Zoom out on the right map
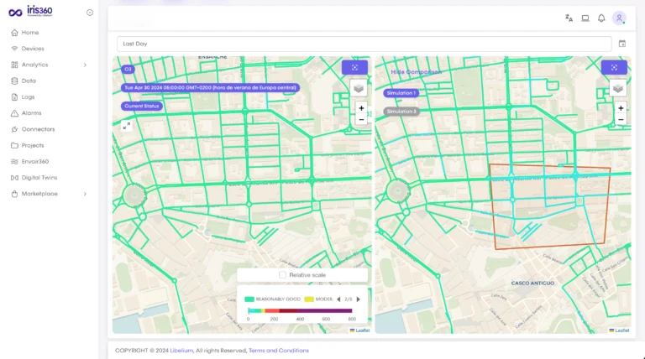The height and width of the screenshot is (359, 645). pos(621,120)
